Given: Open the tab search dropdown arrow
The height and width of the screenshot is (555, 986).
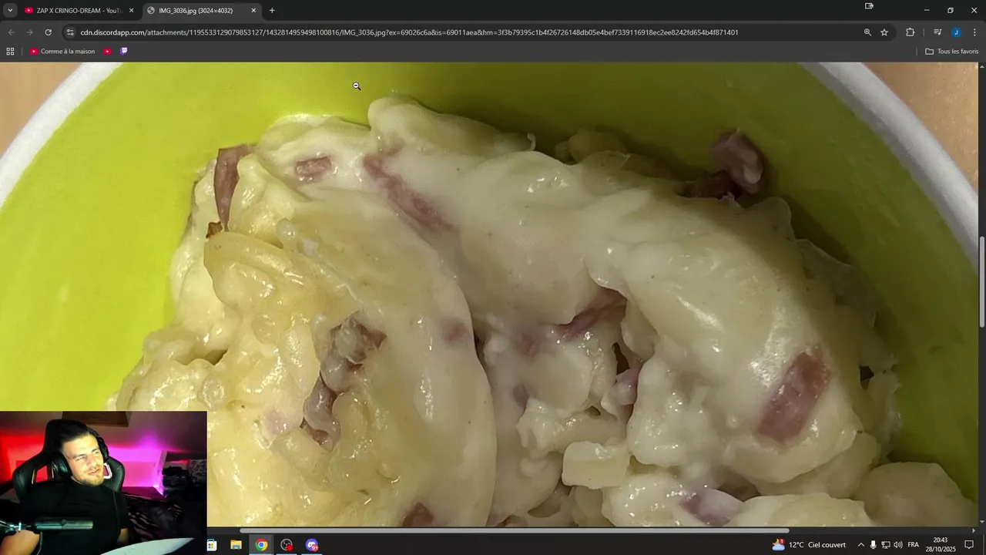Looking at the screenshot, I should click(10, 10).
